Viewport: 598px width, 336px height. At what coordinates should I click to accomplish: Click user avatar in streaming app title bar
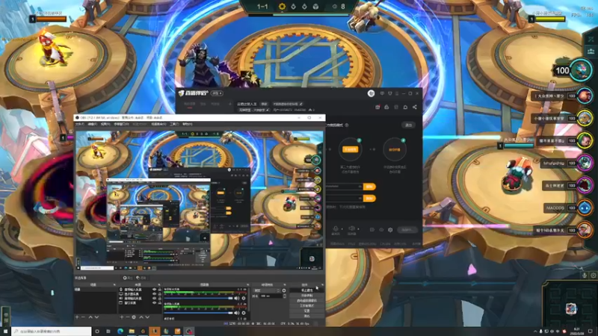[x=371, y=93]
